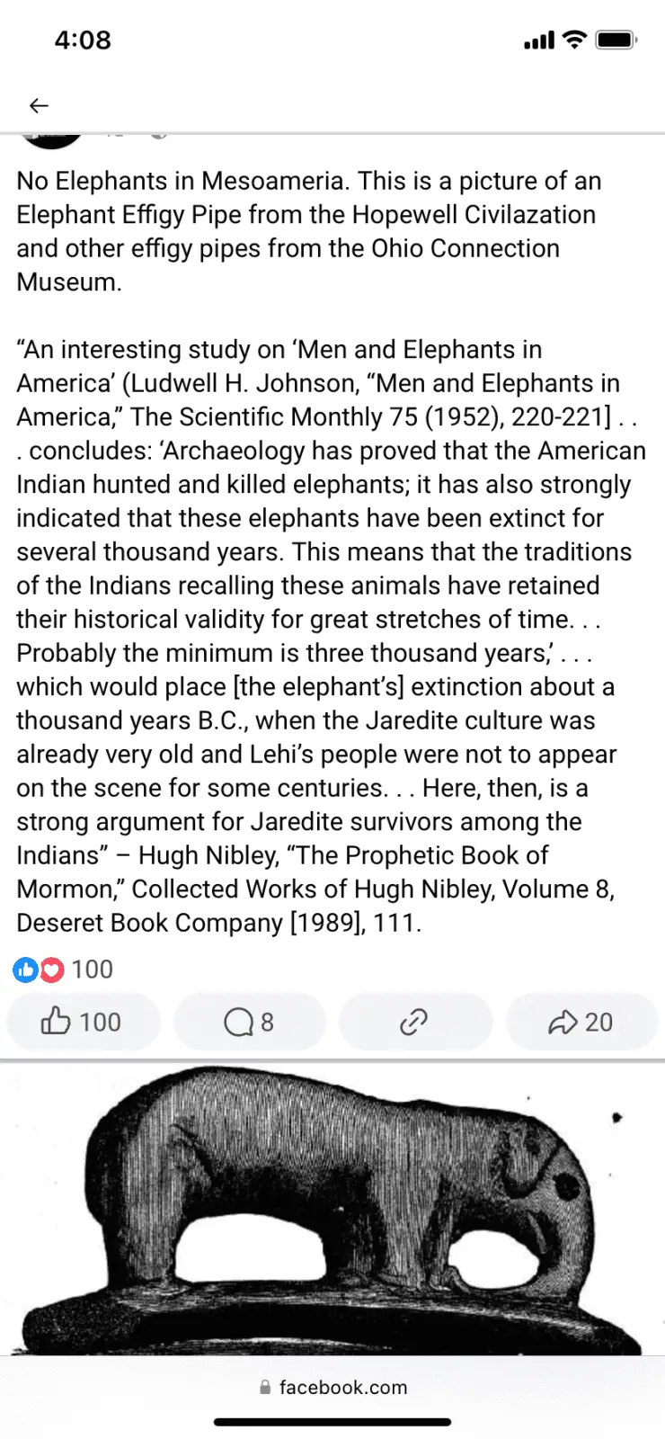Open comments via speech bubble icon
The image size is (665, 1439).
[x=249, y=1022]
